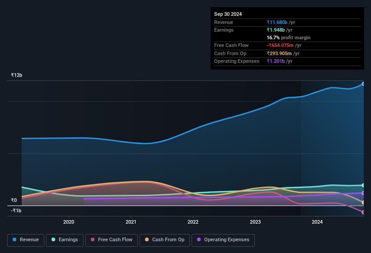This screenshot has height=253, width=371.
Task: Click the 2020 x-axis label
Action: (x=69, y=222)
